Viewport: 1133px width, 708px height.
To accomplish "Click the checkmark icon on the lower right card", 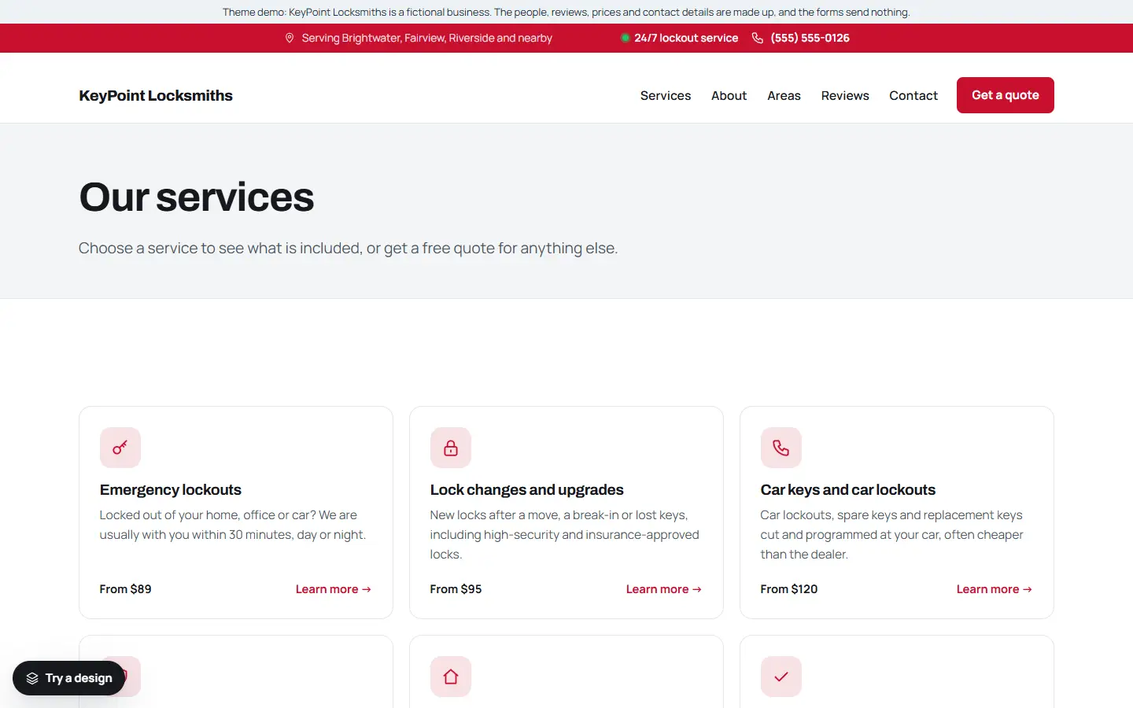I will point(781,677).
